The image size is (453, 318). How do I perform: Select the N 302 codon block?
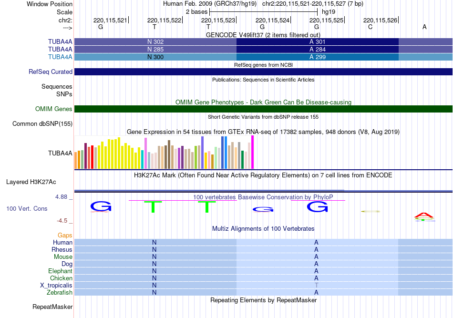[x=155, y=41]
